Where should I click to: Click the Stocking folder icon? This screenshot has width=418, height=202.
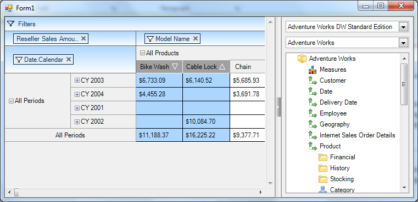[x=323, y=179]
